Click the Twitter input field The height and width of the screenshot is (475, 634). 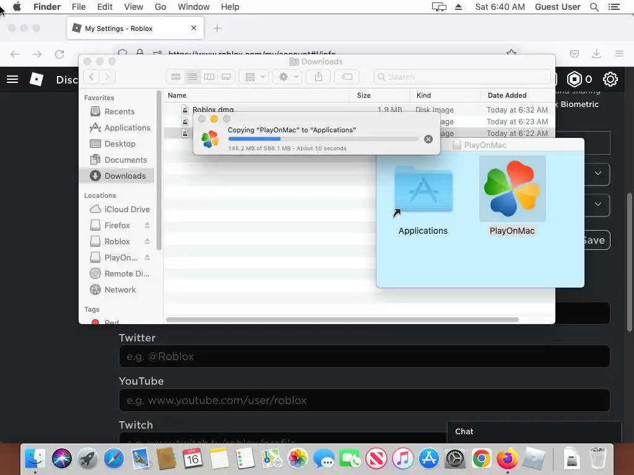tap(364, 356)
